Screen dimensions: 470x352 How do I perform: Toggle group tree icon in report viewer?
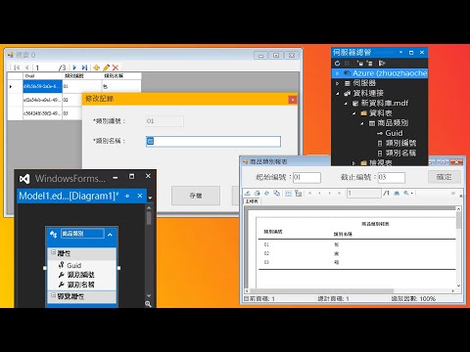pos(298,193)
